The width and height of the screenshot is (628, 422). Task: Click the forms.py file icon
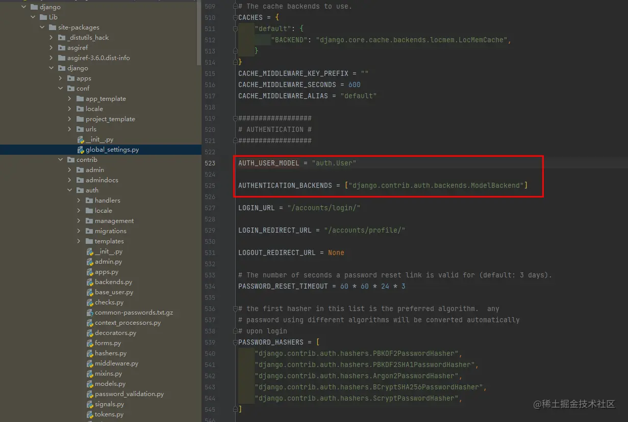click(90, 343)
